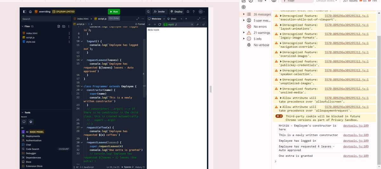Screen dimensions: 381x169
Task: Expand the 5 info group
Action: [x=244, y=39]
